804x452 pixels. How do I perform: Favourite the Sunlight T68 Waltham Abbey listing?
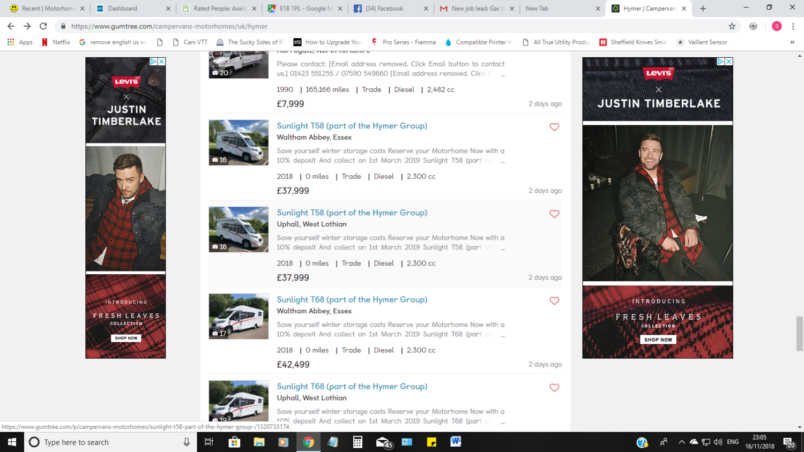point(554,300)
